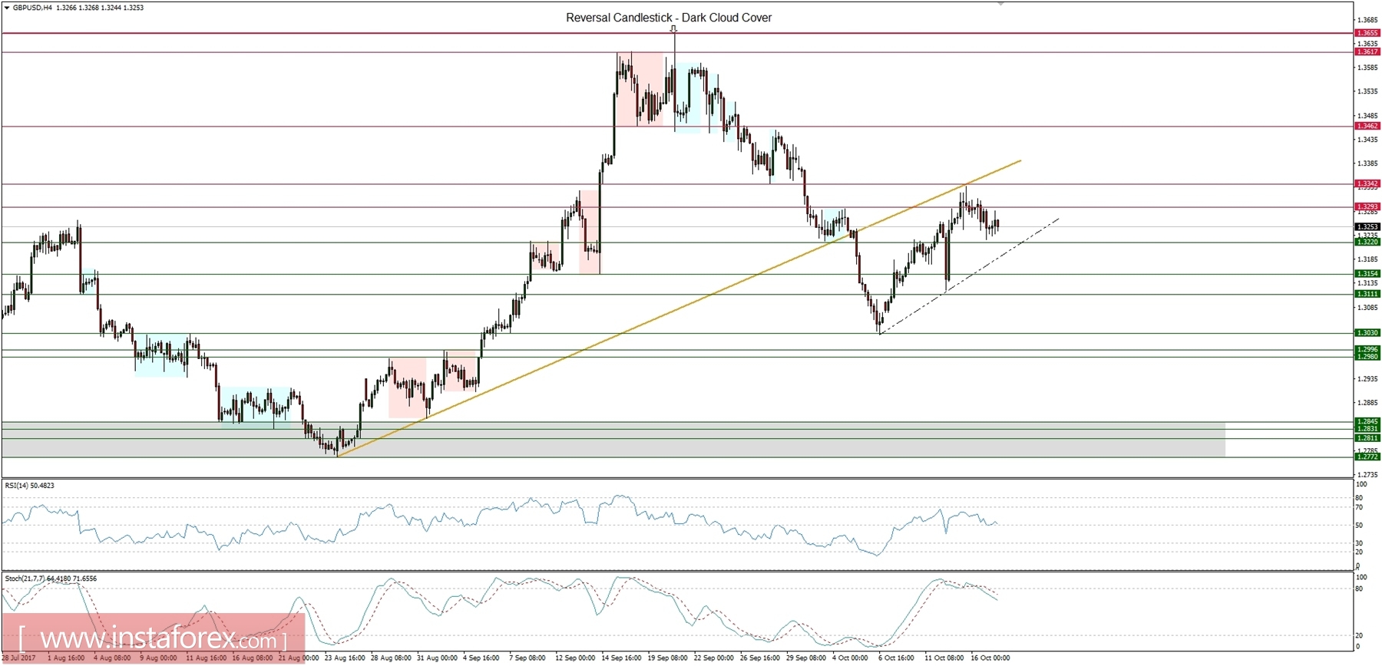Click the 30 level on RSI scale
The image size is (1382, 666).
1360,543
